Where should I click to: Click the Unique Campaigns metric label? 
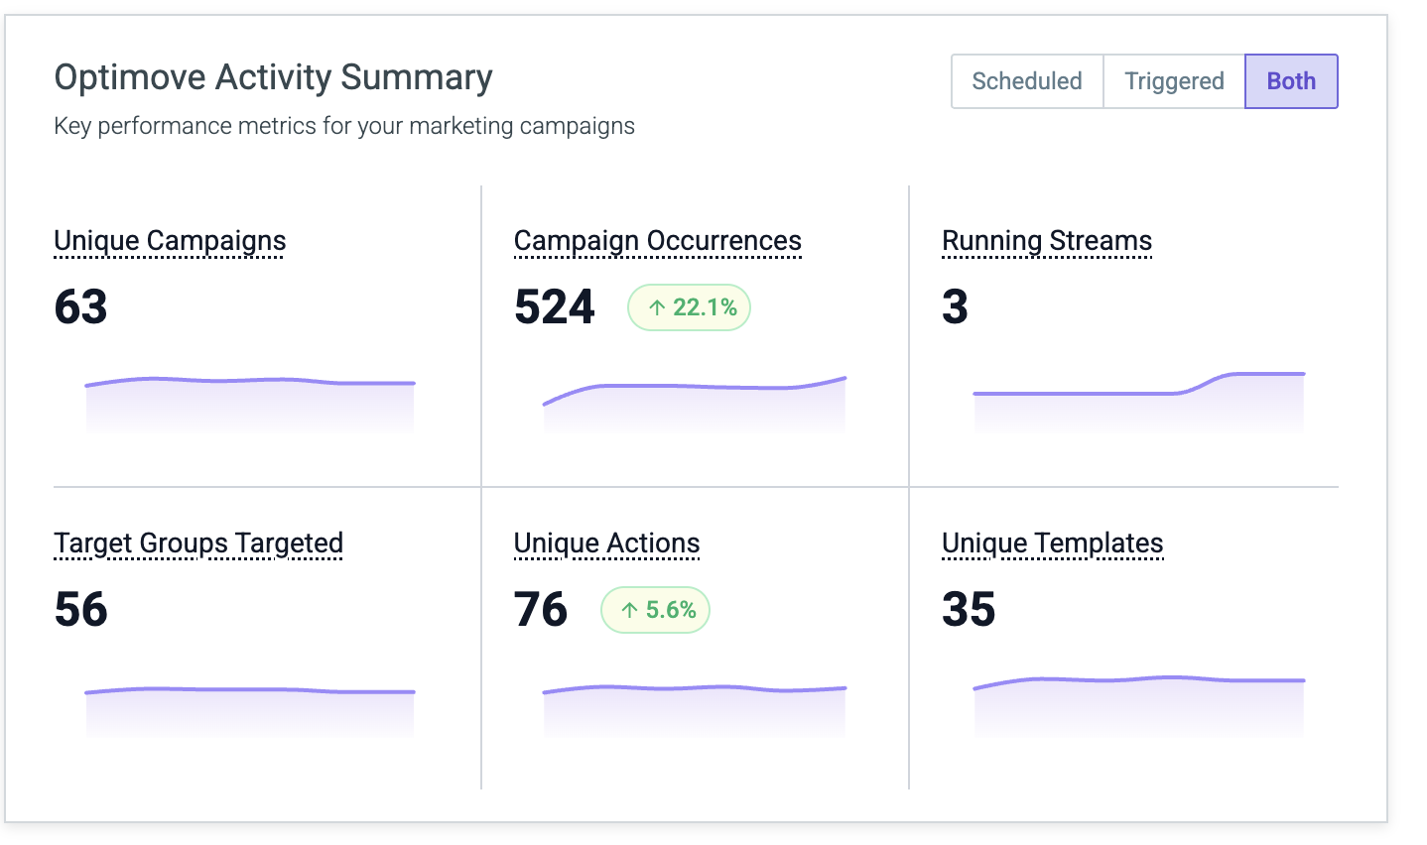click(x=170, y=241)
